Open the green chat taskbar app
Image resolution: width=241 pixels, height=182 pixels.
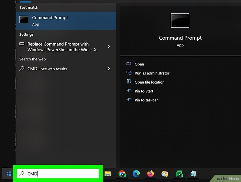click(x=179, y=174)
